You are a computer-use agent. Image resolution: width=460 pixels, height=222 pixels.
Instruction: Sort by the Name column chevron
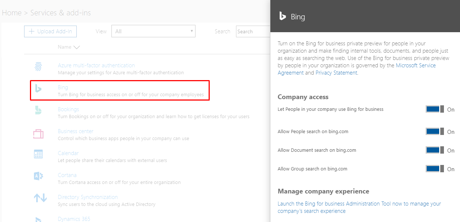point(76,47)
